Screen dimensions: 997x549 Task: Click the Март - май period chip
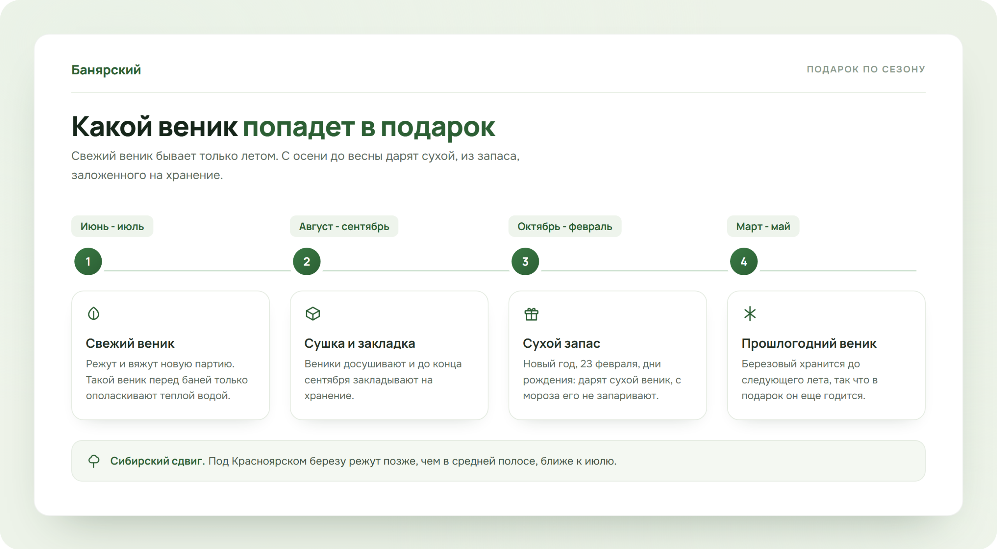pyautogui.click(x=763, y=226)
